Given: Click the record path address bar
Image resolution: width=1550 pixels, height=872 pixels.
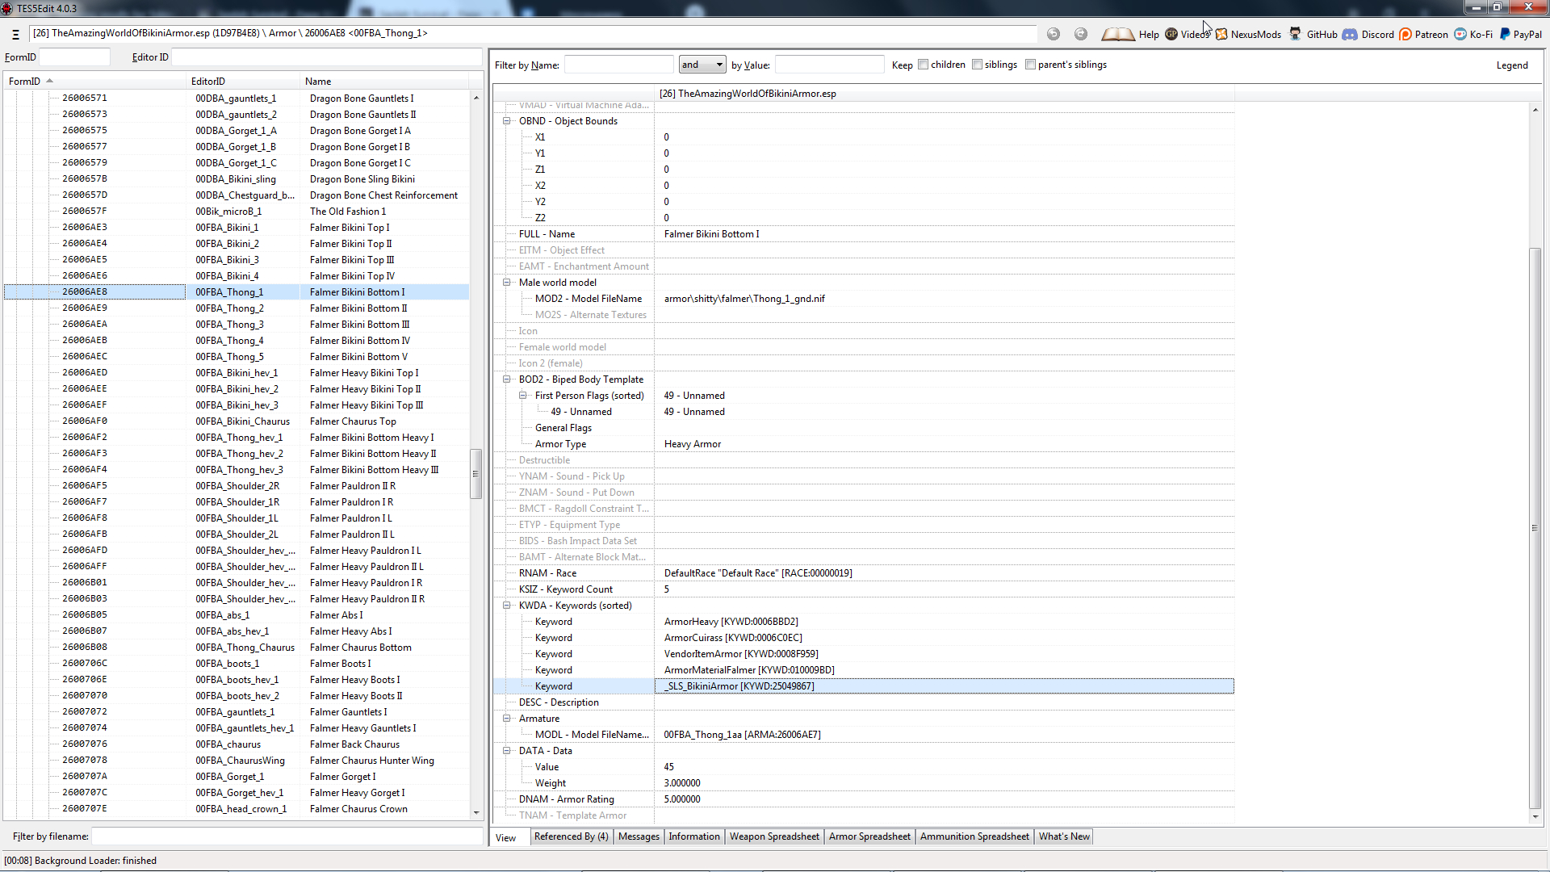Looking at the screenshot, I should (533, 34).
